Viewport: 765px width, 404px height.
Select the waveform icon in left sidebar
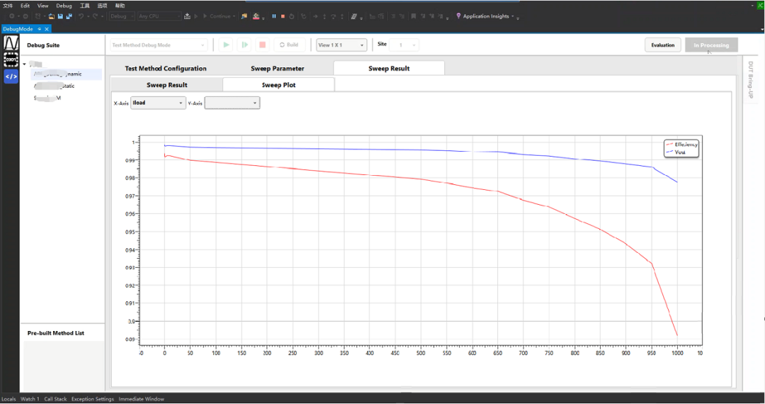(x=11, y=43)
